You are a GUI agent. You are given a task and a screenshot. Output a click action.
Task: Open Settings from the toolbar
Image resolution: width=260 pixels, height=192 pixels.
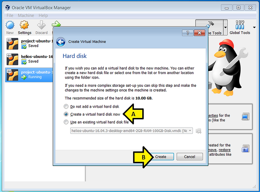pyautogui.click(x=24, y=27)
